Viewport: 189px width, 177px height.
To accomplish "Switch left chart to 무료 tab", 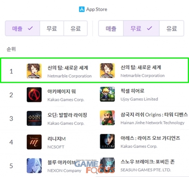I will [x=52, y=28].
